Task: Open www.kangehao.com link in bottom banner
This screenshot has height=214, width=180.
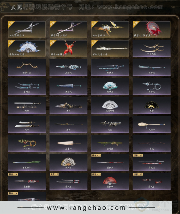Action: click(x=86, y=207)
